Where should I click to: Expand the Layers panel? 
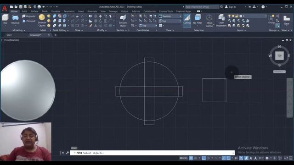click(x=241, y=30)
